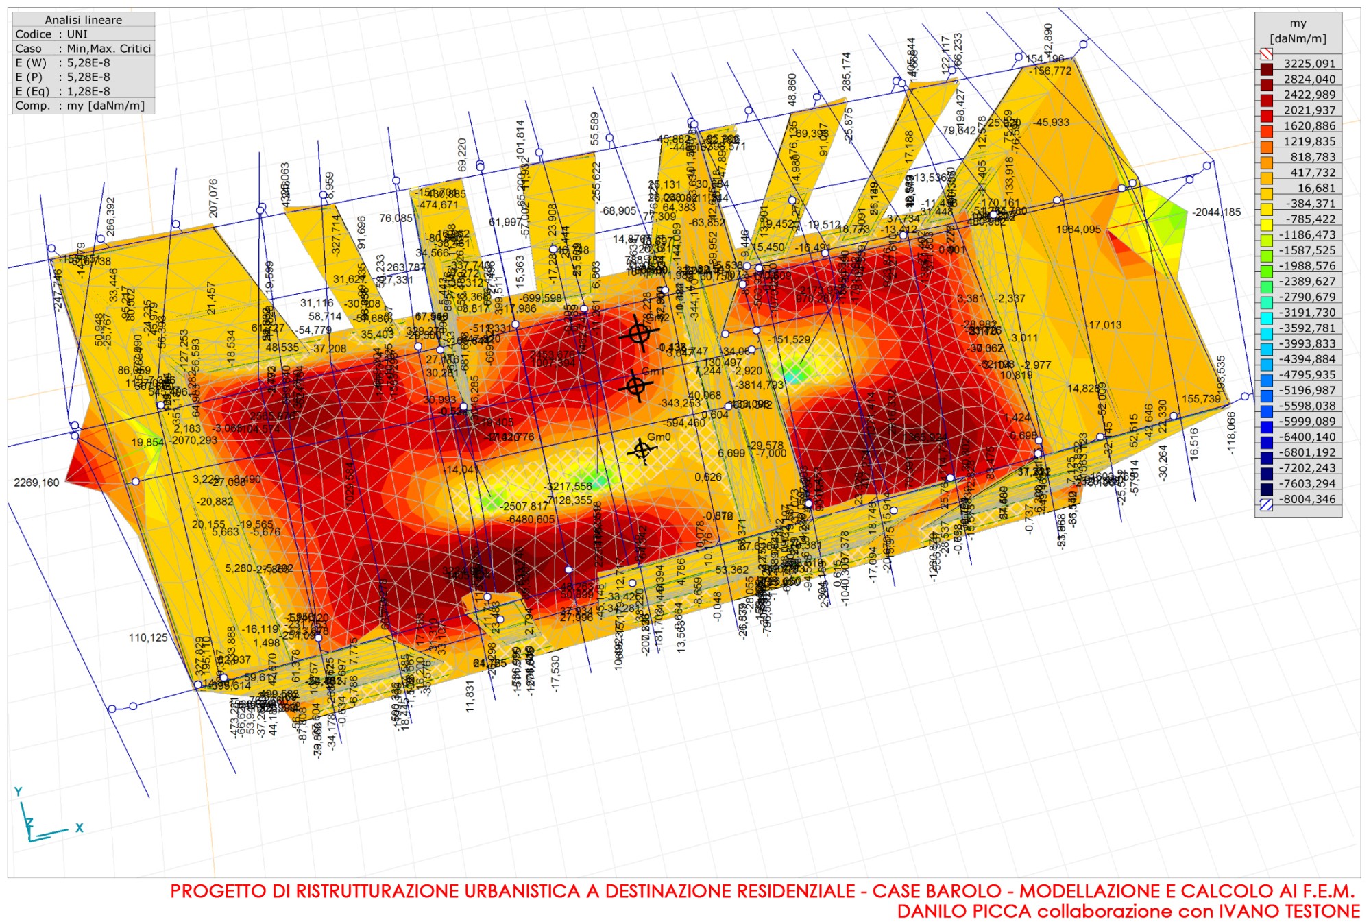This screenshot has height=924, width=1371.
Task: Click legend value -1186,473
Action: coord(1307,235)
